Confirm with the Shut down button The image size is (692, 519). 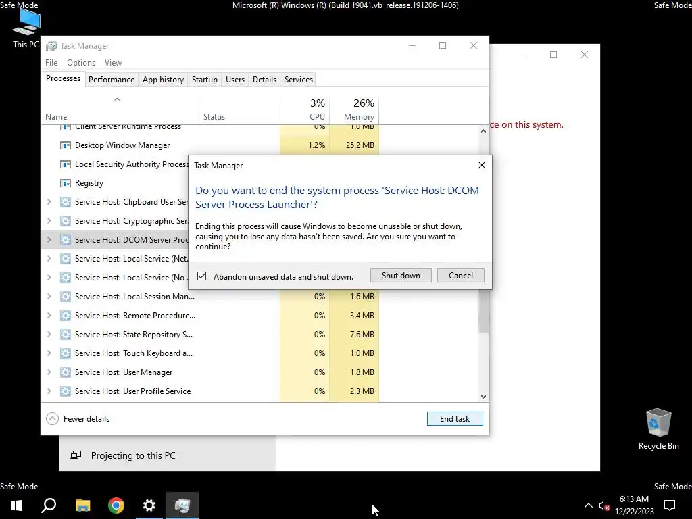click(401, 276)
